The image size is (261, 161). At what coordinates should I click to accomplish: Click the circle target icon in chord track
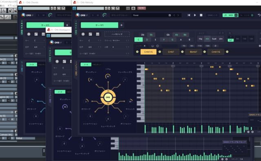(x=157, y=46)
